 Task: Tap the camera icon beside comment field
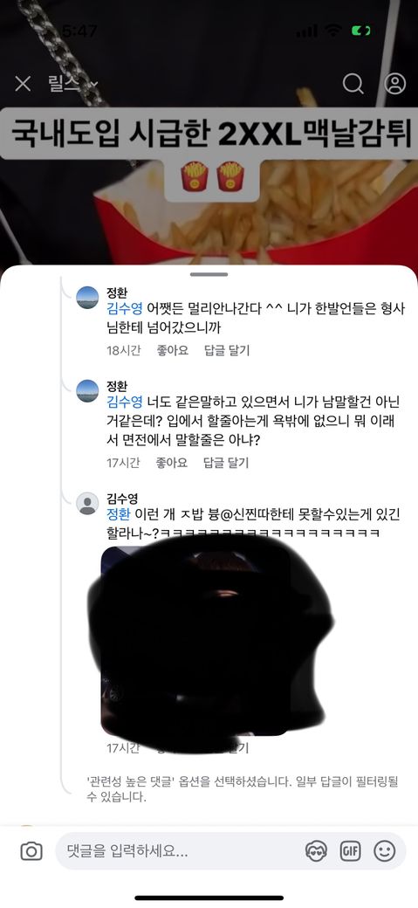(x=31, y=851)
